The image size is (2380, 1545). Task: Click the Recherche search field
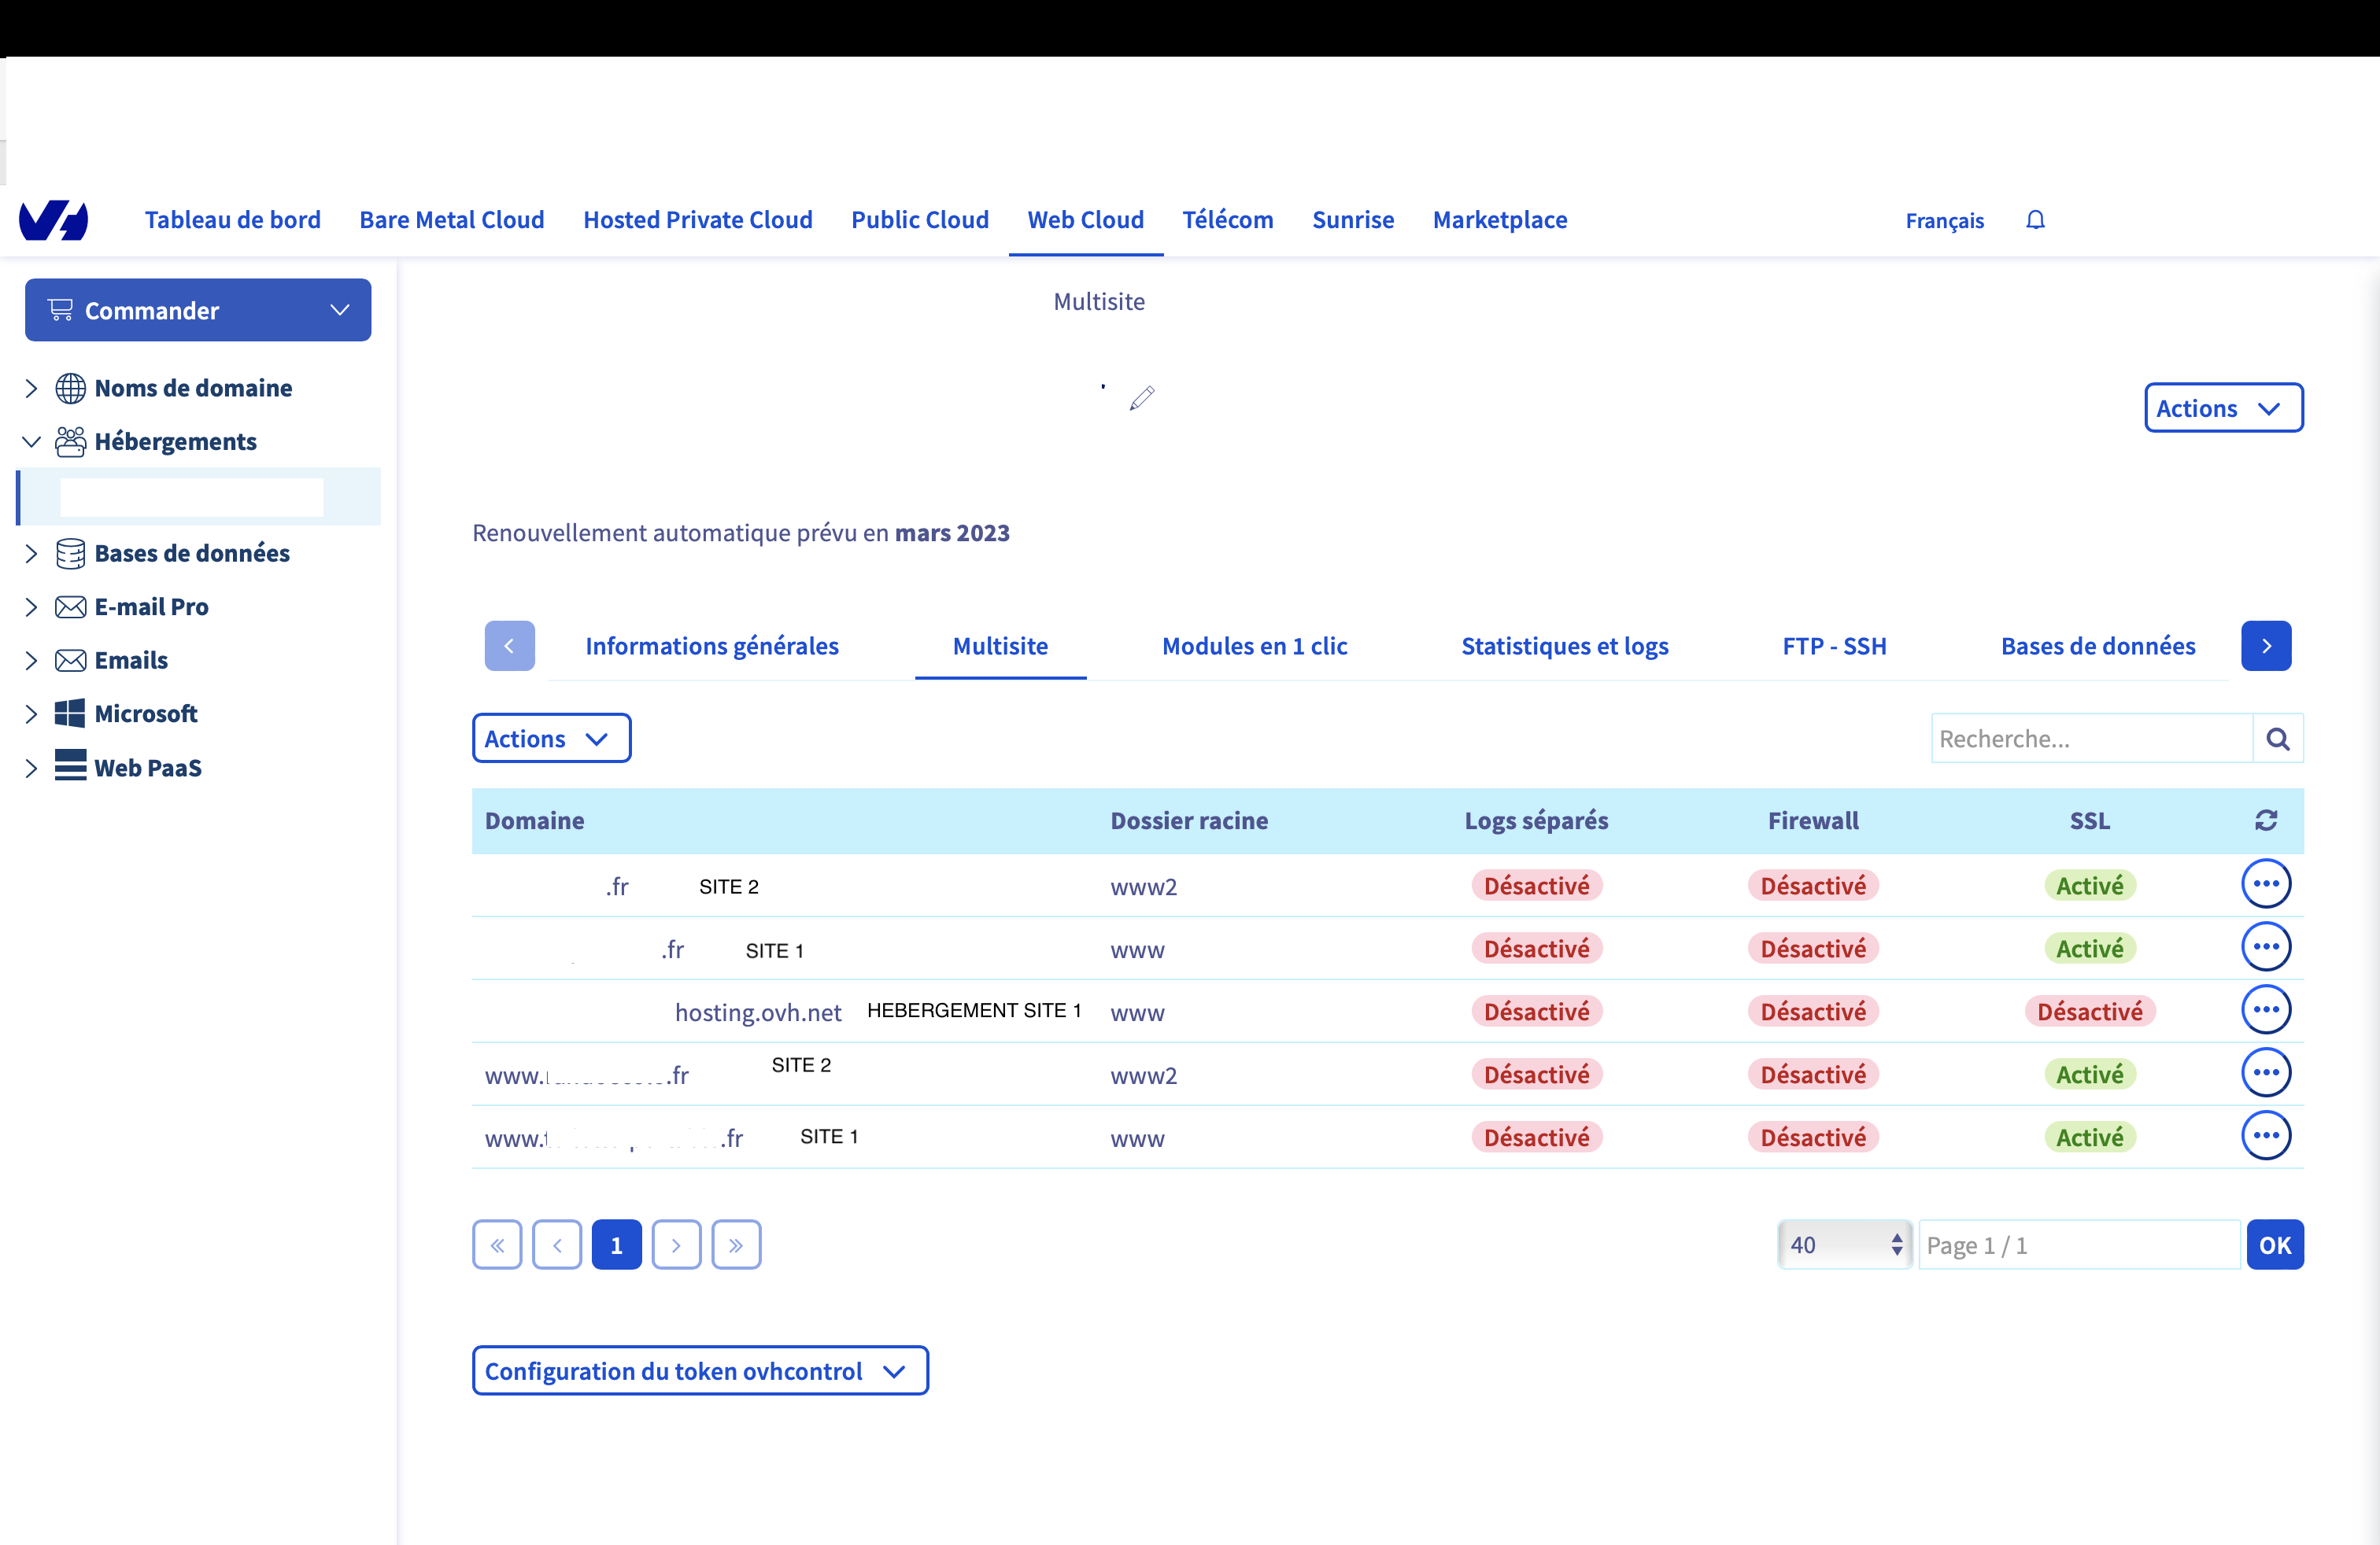[2090, 739]
